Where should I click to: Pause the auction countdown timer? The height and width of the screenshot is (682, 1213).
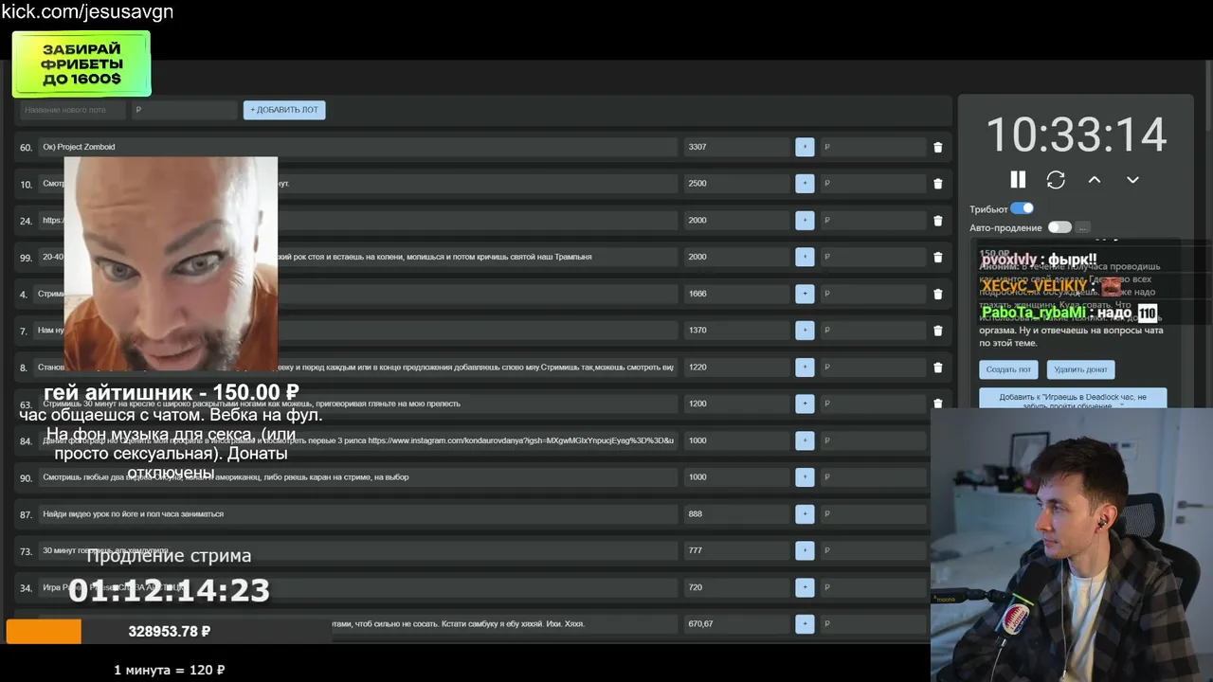coord(1018,179)
